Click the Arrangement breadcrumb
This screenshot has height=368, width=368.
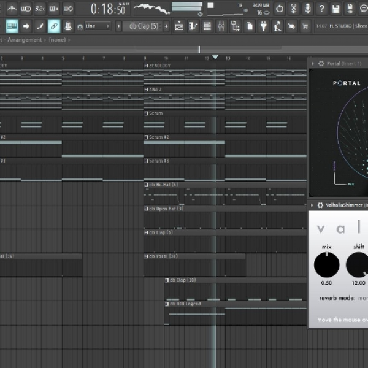pyautogui.click(x=25, y=40)
